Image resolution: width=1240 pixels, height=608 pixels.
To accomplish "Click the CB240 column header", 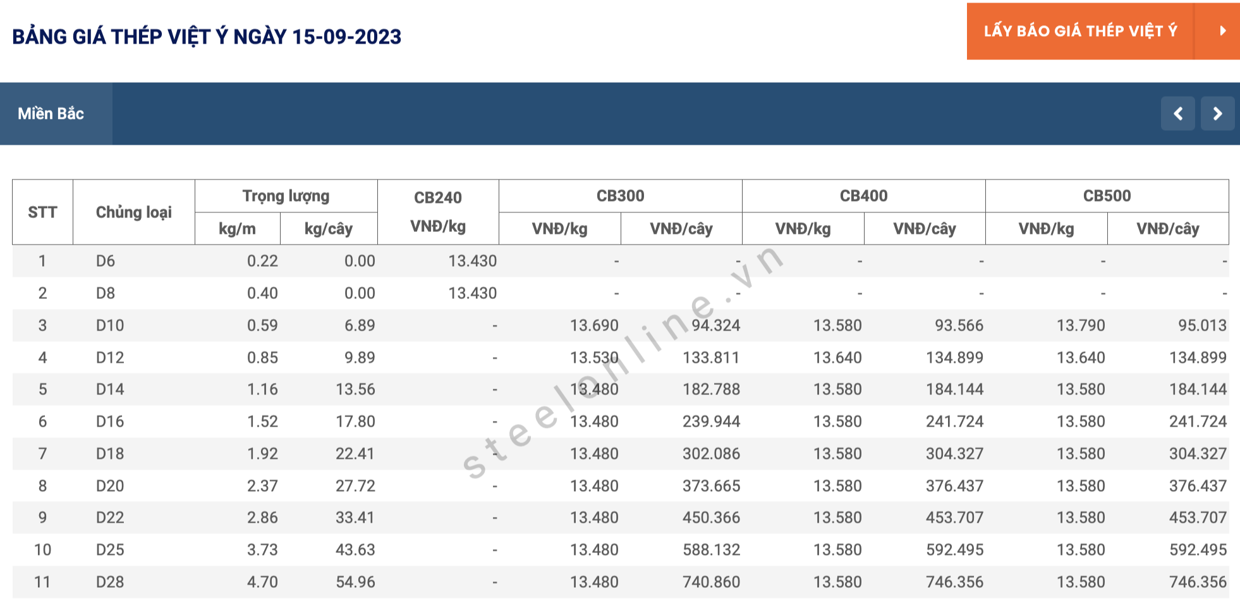I will click(x=438, y=212).
